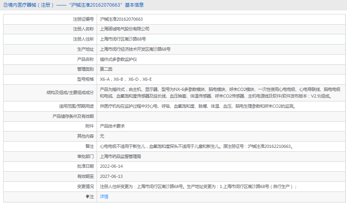Click intended use text beginning 供医疗机构在监护过程中

click(x=198, y=106)
